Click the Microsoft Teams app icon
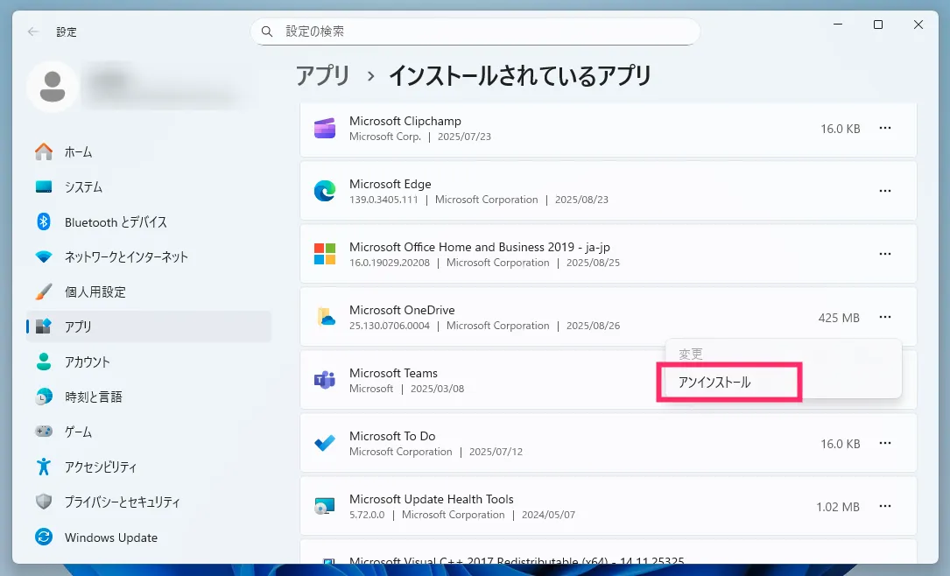This screenshot has width=950, height=576. (325, 381)
